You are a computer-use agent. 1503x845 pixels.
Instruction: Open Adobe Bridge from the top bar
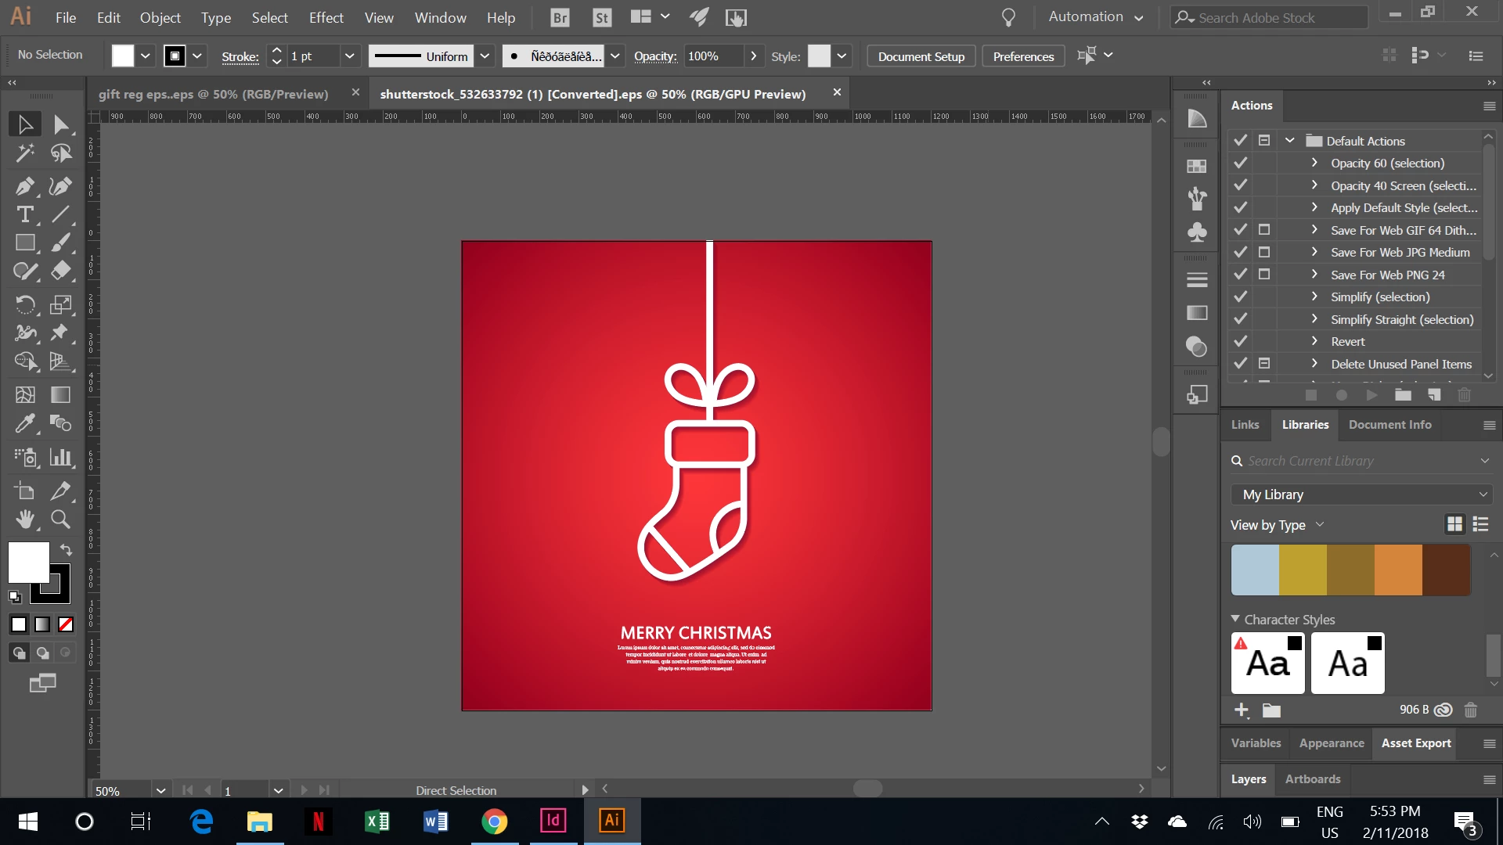[560, 17]
